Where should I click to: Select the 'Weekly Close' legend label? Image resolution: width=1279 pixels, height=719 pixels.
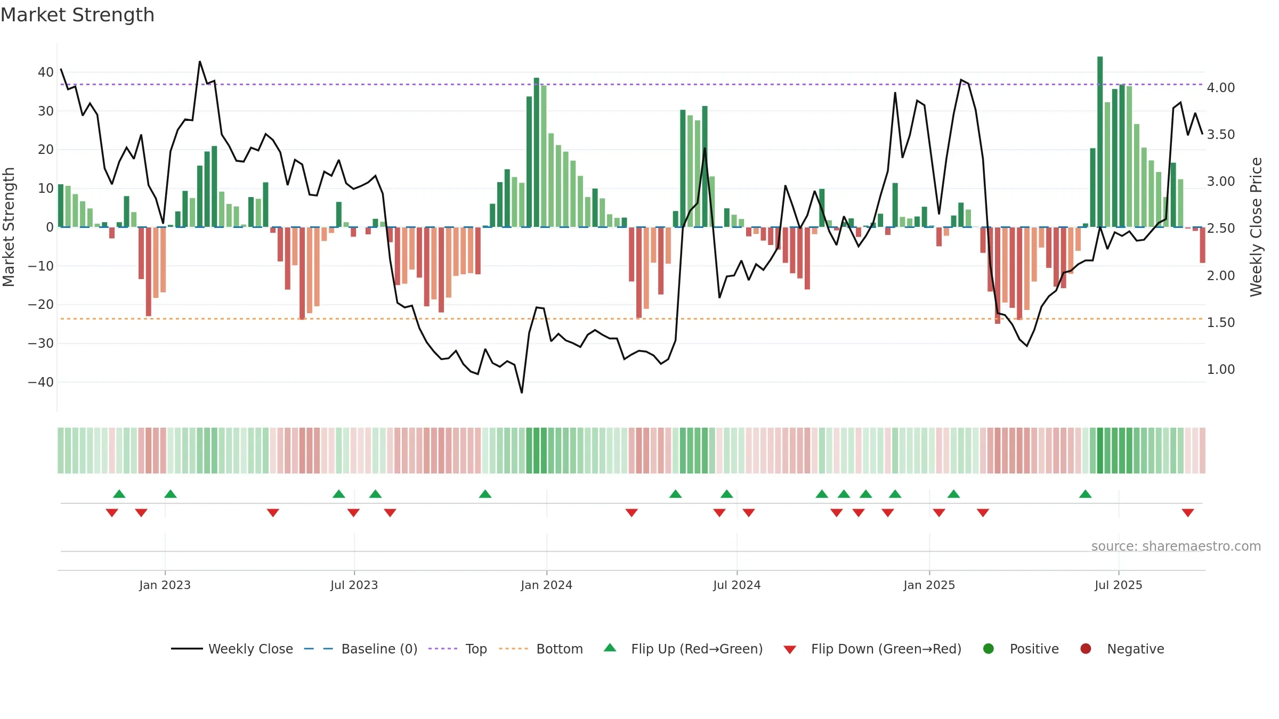[250, 649]
